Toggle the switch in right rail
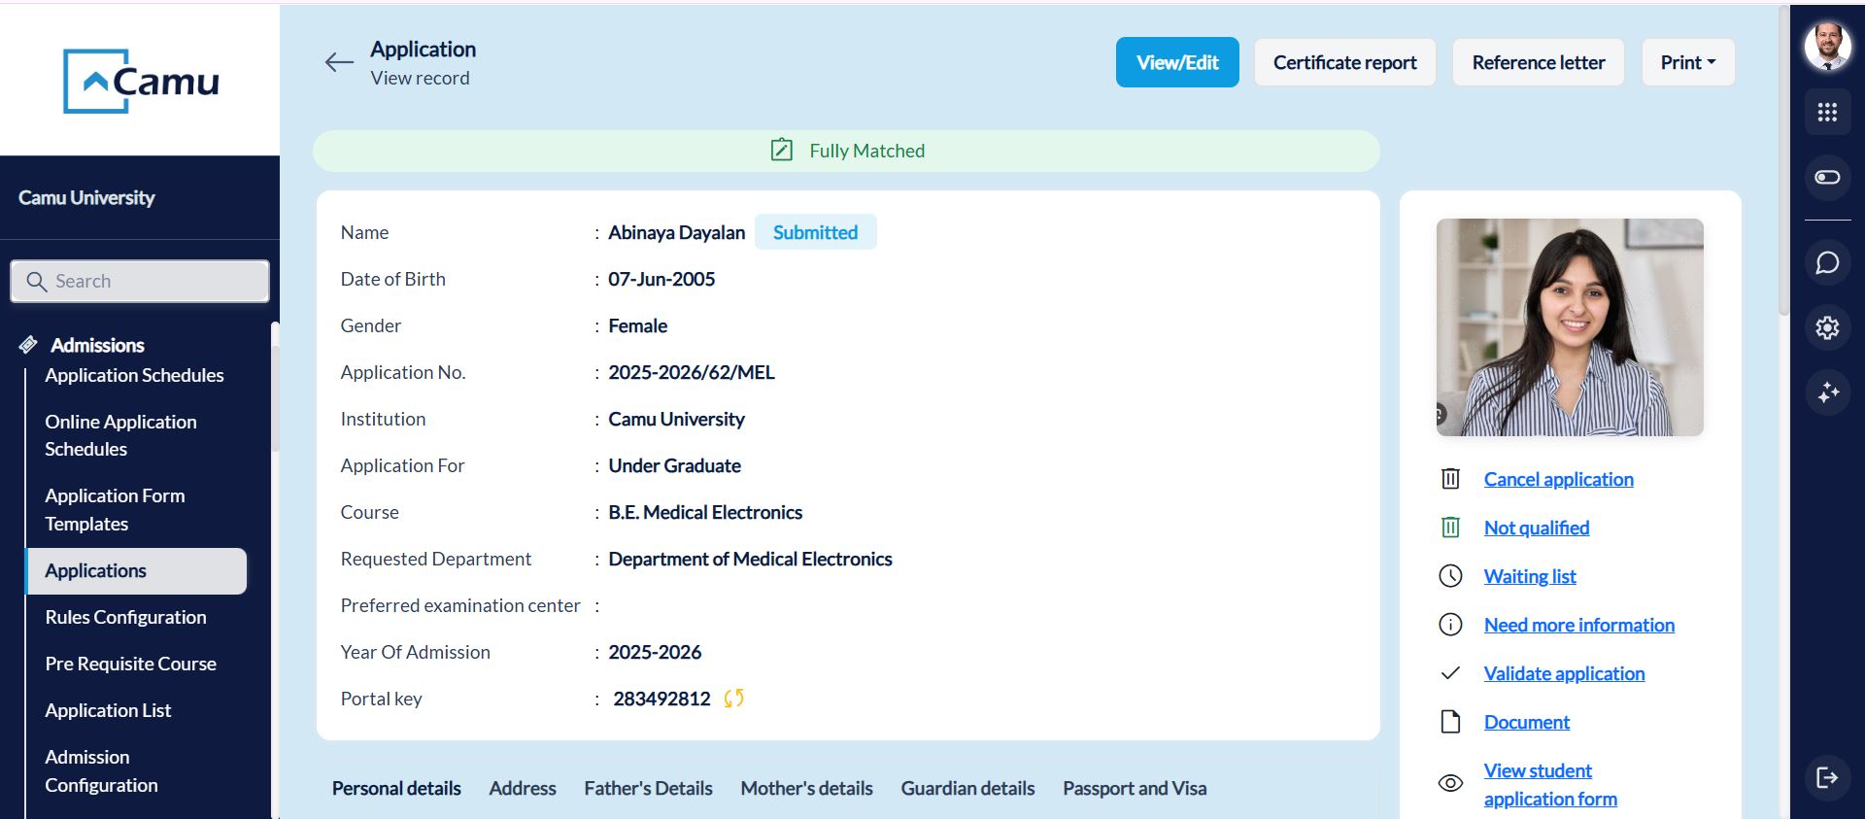1865x819 pixels. pos(1827,178)
